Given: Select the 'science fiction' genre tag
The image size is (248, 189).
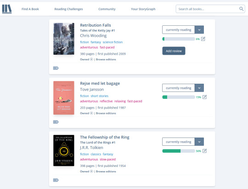Looking at the screenshot, I should tap(113, 42).
